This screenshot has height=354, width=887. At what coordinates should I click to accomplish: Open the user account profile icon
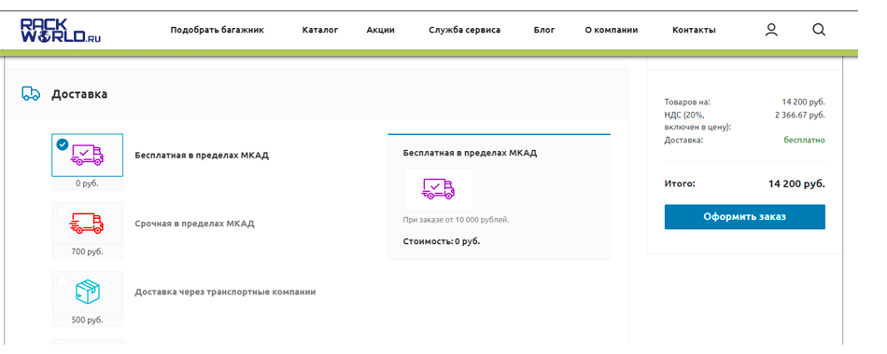click(771, 30)
